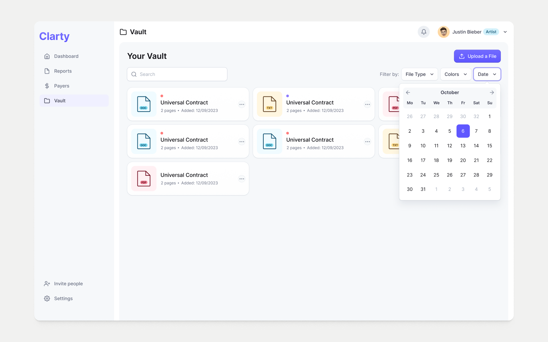This screenshot has height=342, width=548.
Task: Expand the Colors filter dropdown
Action: pyautogui.click(x=456, y=74)
